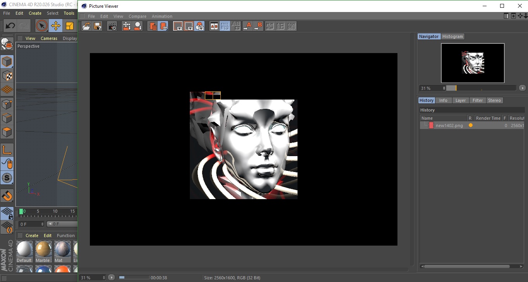Click the Open image folder icon
The height and width of the screenshot is (282, 528).
coord(86,26)
